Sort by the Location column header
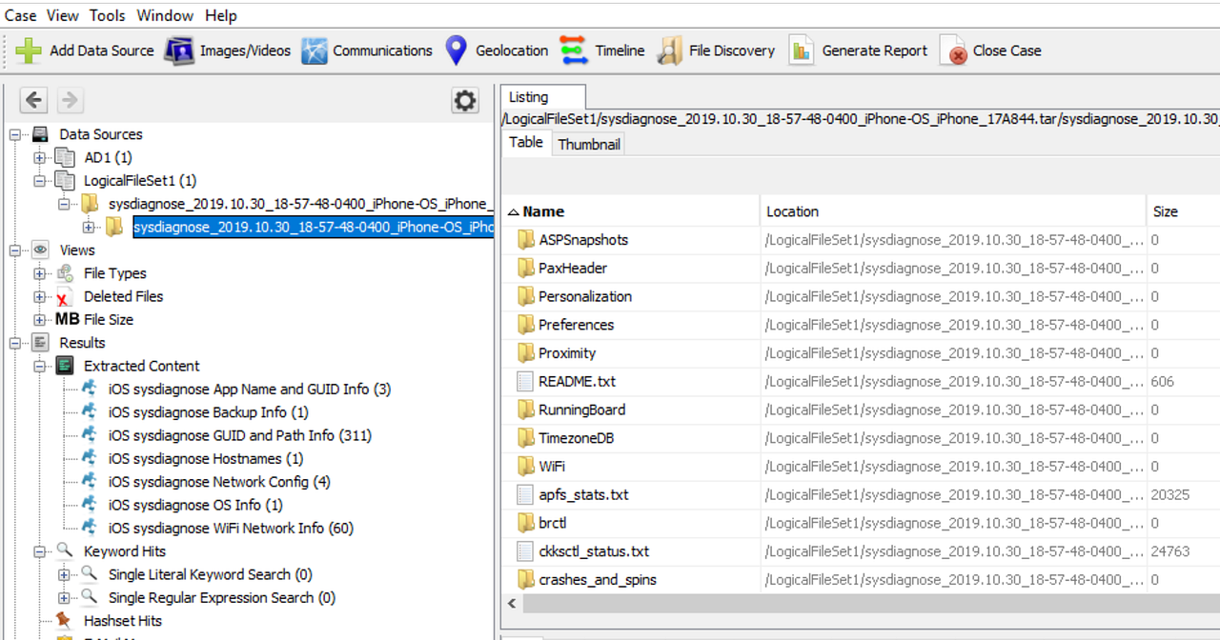The image size is (1220, 640). click(953, 211)
